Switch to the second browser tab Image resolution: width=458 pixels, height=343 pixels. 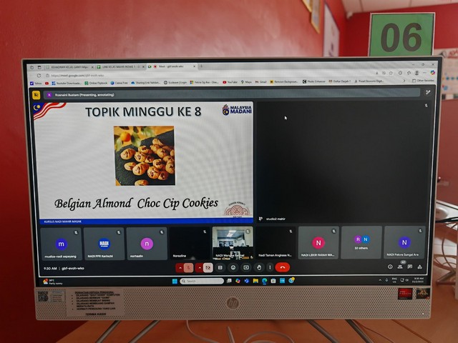click(x=120, y=66)
